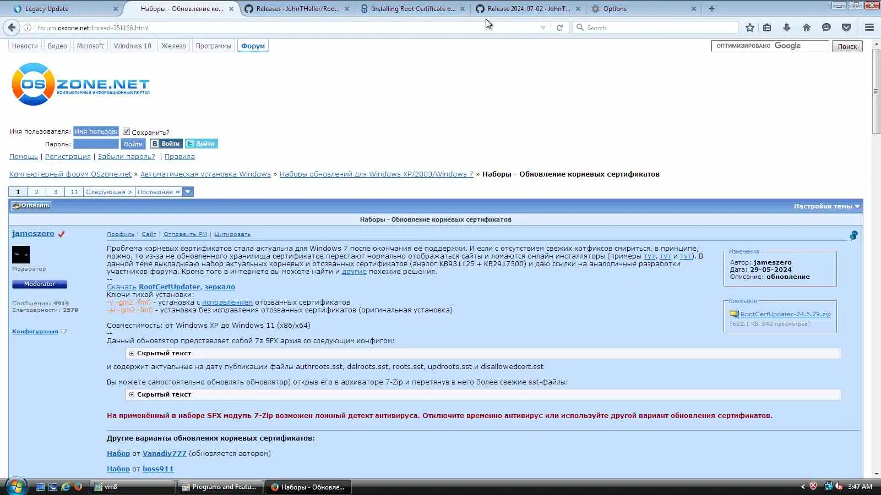Expand the second Скрытый текст spoiler

point(132,394)
